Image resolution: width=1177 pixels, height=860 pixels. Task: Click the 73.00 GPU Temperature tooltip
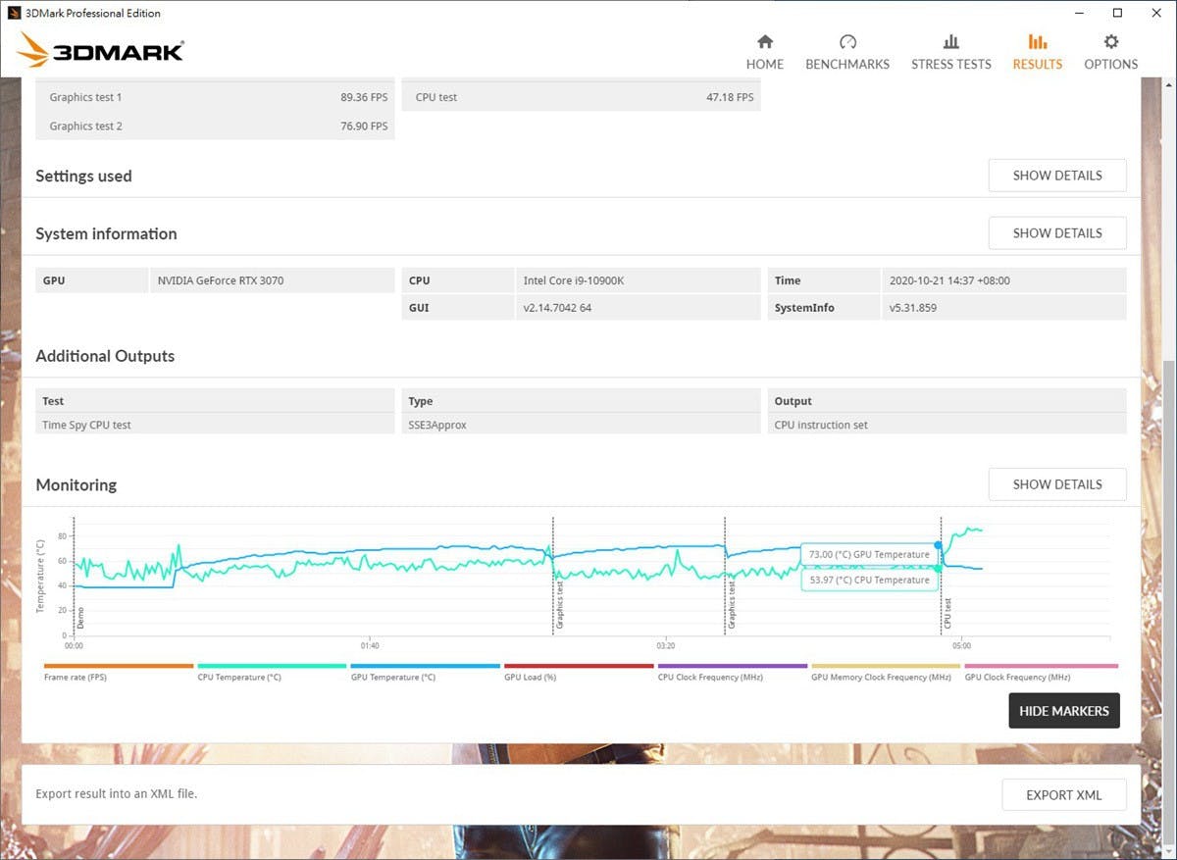tap(869, 555)
